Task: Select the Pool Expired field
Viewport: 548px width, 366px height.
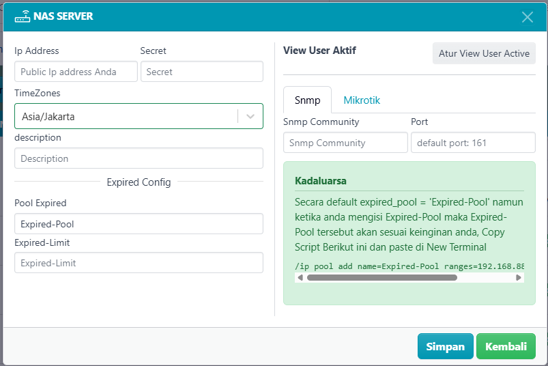Action: (x=139, y=224)
